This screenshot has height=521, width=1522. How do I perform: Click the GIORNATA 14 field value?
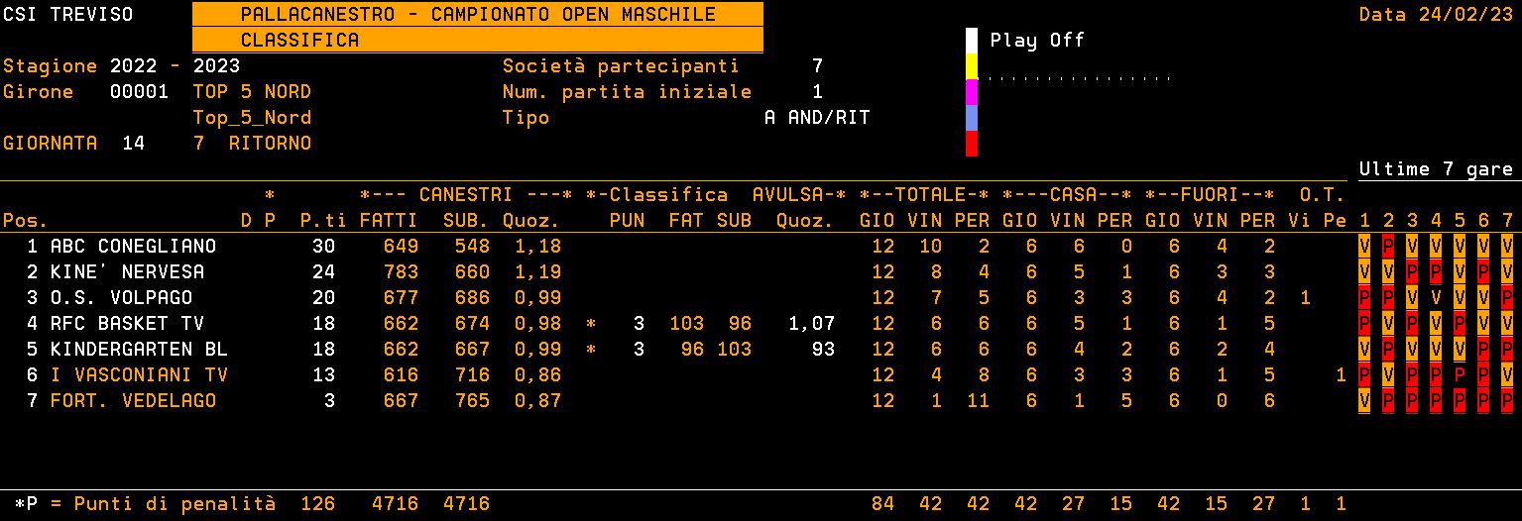click(133, 144)
